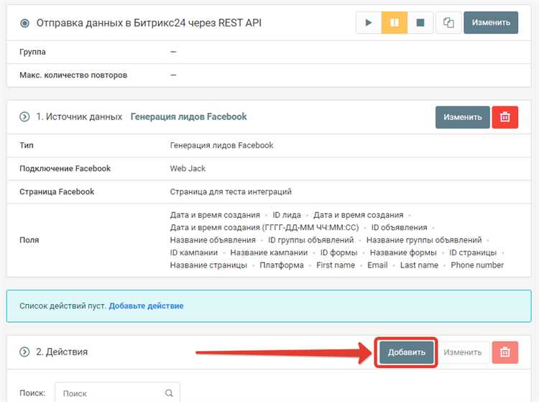Collapse the 1. Источник данных section chevron
The image size is (539, 402).
pos(24,117)
